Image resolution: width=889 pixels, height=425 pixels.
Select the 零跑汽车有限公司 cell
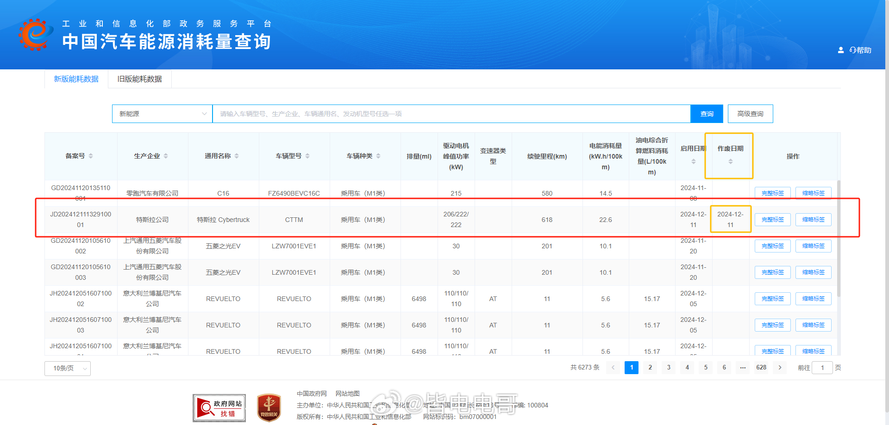(x=152, y=193)
